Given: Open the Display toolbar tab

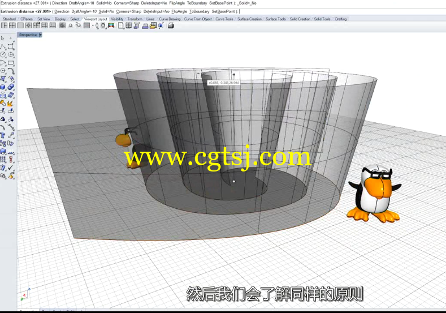Looking at the screenshot, I should pos(60,19).
